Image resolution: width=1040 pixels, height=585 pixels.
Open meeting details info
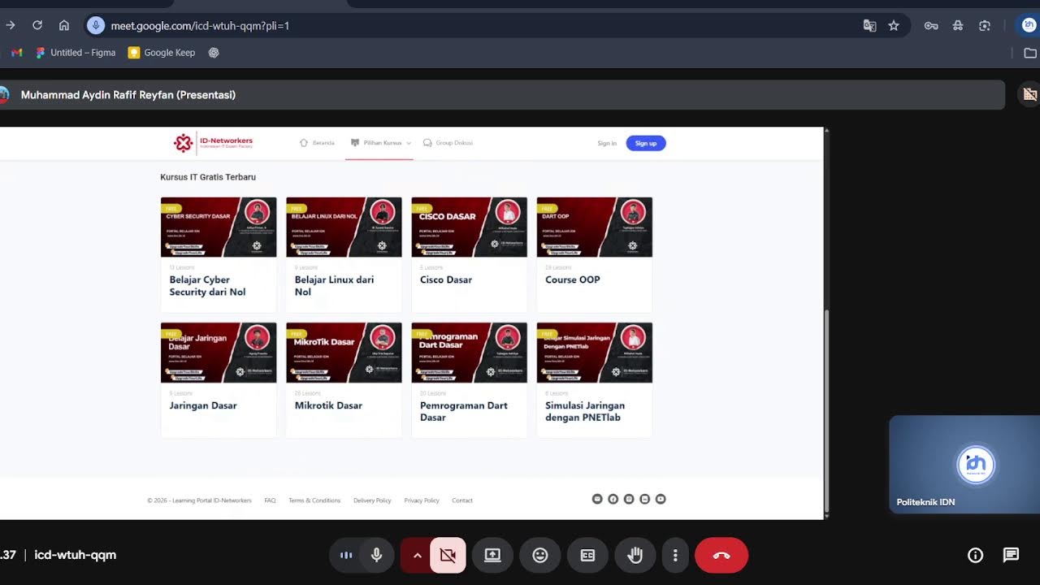(x=975, y=556)
